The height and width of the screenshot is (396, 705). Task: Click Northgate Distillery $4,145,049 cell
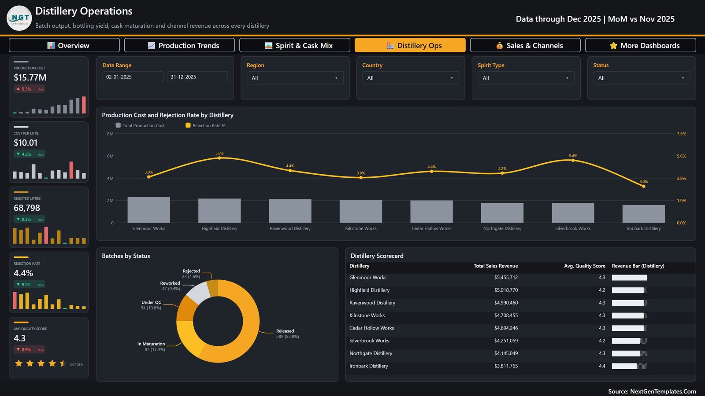(506, 353)
